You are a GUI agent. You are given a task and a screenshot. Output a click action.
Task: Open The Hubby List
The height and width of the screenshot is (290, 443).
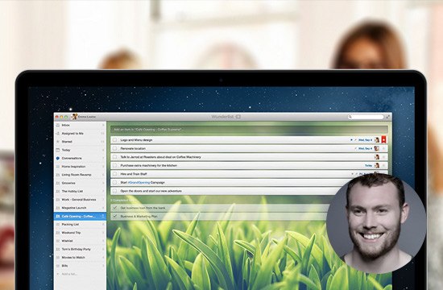coord(80,192)
